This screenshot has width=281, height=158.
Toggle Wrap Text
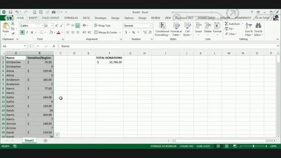coord(102,25)
